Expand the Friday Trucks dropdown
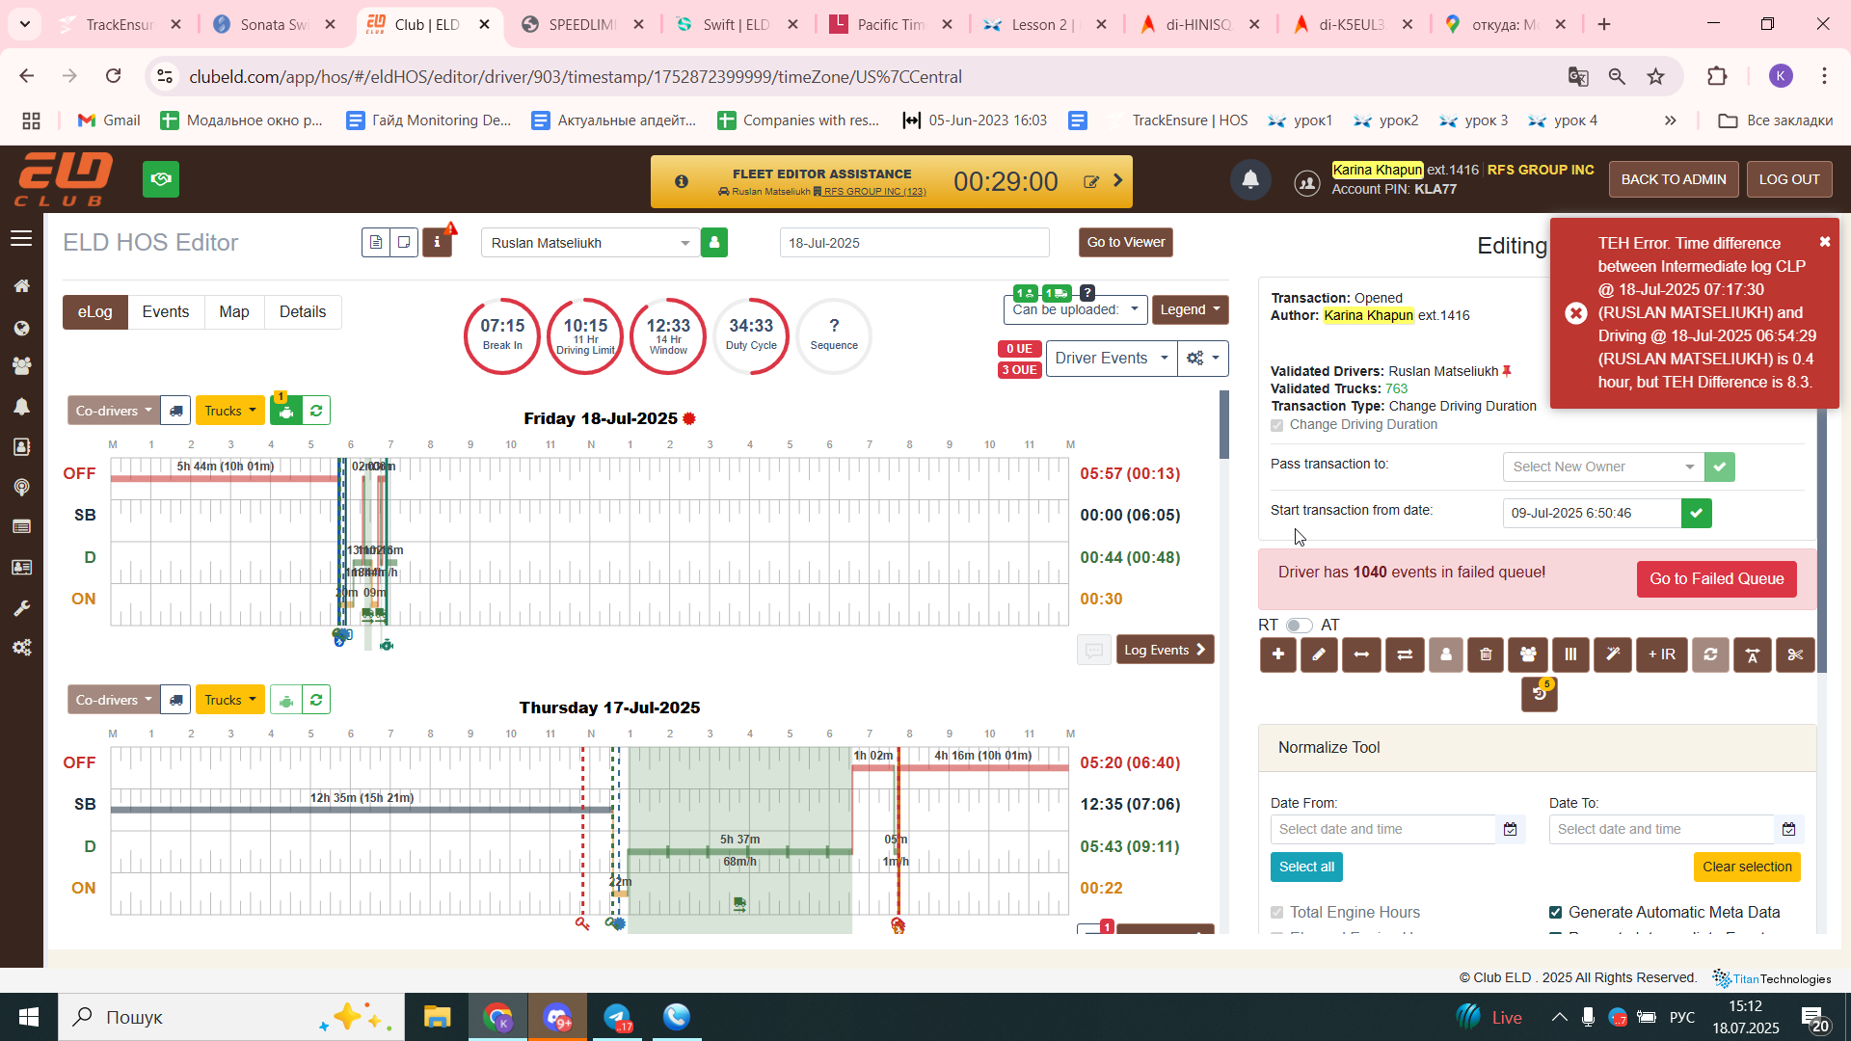 pyautogui.click(x=230, y=411)
